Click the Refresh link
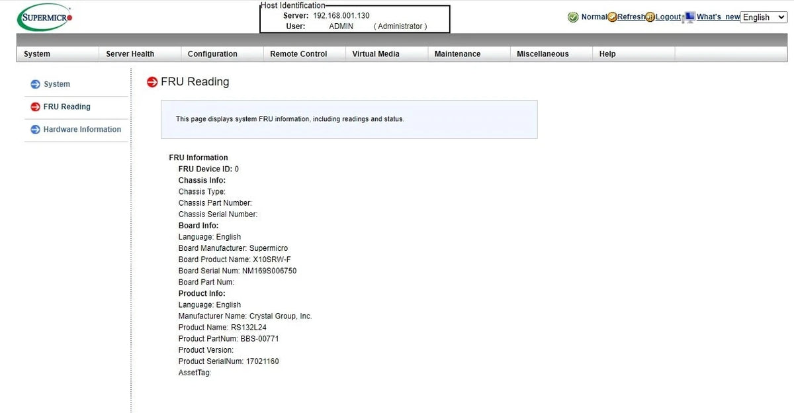The height and width of the screenshot is (413, 794). (631, 17)
